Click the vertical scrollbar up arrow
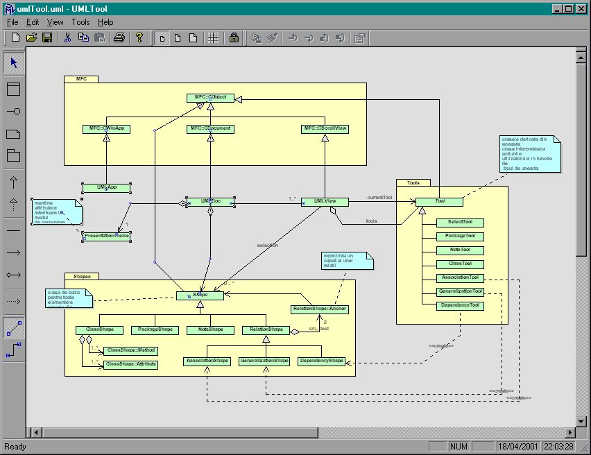 pos(581,58)
